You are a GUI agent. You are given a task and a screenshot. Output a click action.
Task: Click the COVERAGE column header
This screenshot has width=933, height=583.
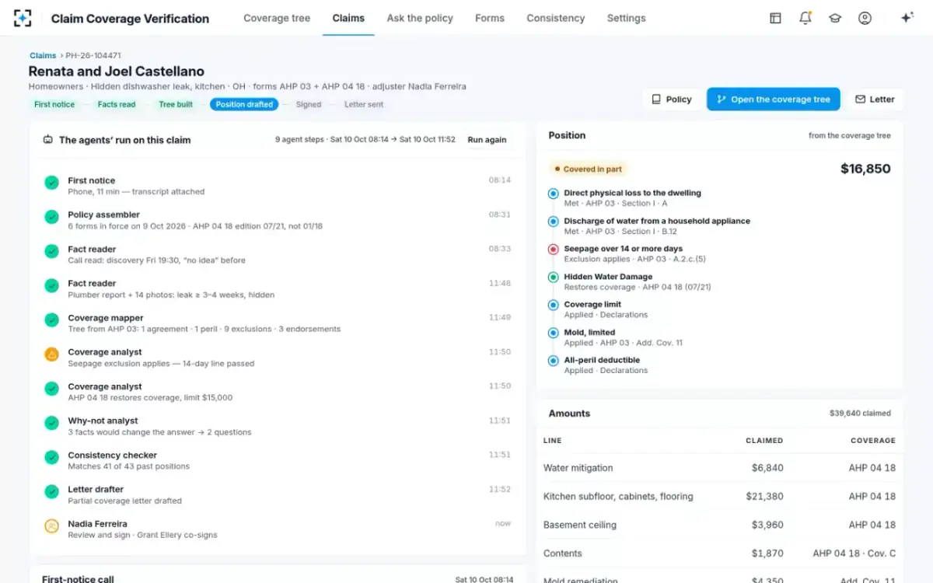[873, 441]
